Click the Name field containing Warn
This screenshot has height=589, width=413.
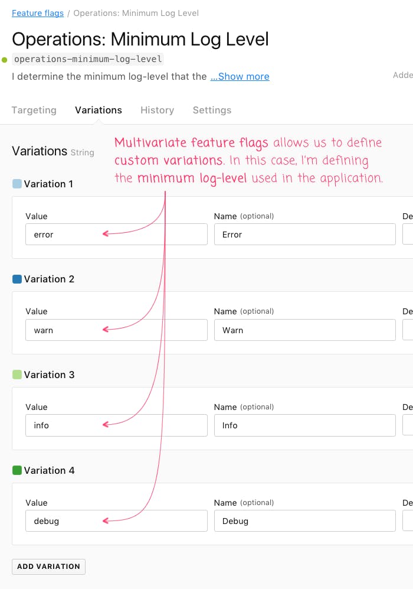pyautogui.click(x=304, y=330)
